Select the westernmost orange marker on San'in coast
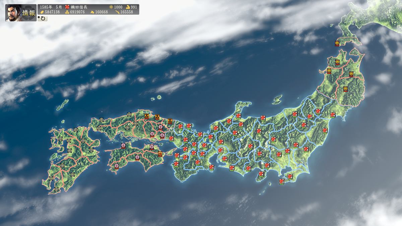The width and height of the screenshot is (402, 226). 147,116
